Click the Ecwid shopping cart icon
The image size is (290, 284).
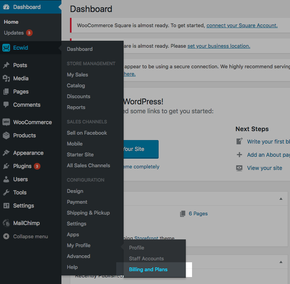click(6, 48)
